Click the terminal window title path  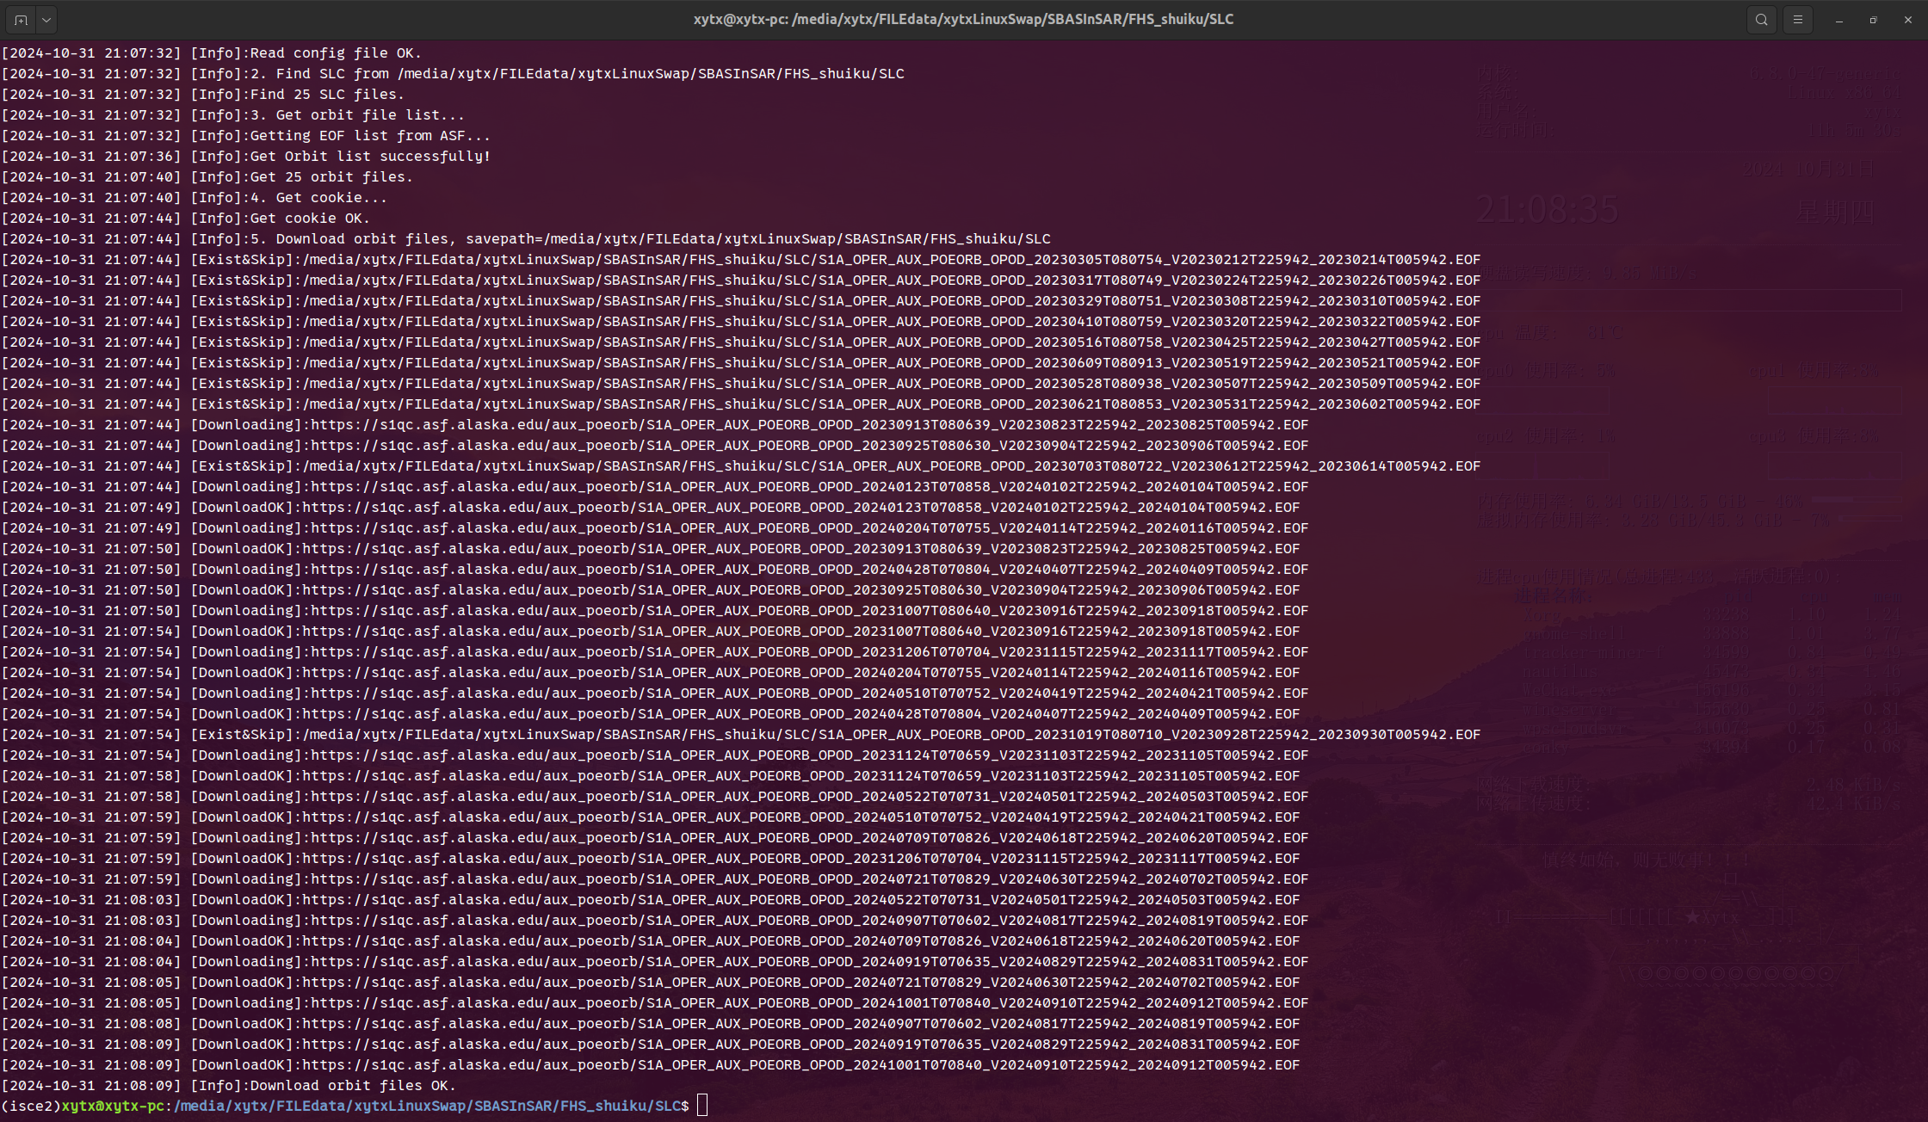pos(964,19)
